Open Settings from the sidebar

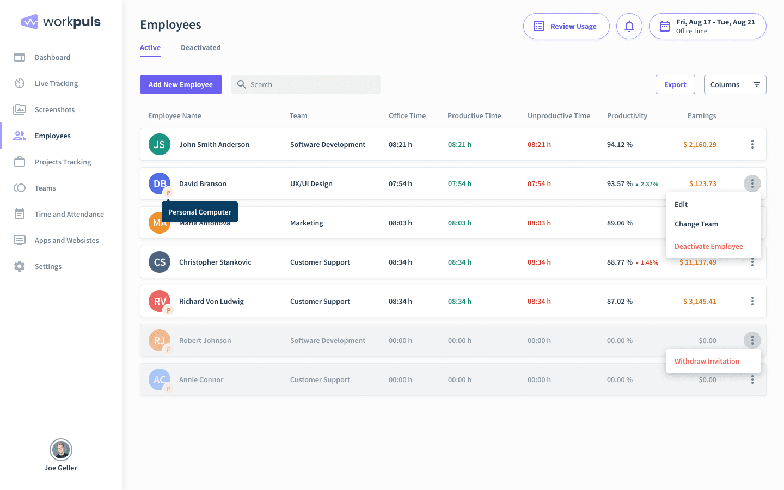tap(48, 266)
